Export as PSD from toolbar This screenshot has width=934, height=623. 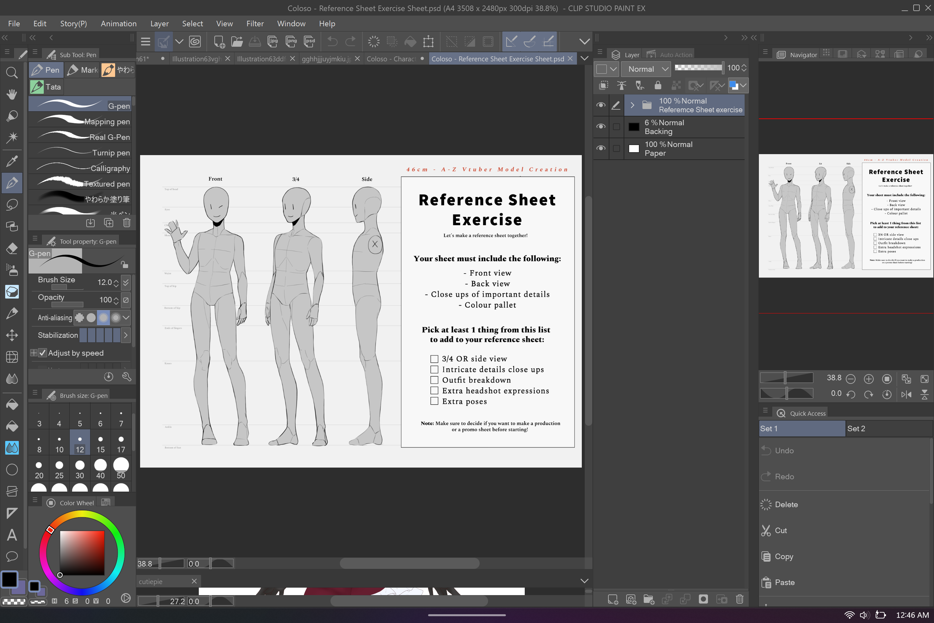(309, 41)
